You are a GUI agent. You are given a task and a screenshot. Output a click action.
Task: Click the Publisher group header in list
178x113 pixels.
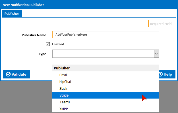point(105,68)
